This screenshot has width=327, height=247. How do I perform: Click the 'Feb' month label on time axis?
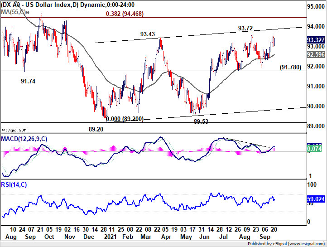coord(128,237)
